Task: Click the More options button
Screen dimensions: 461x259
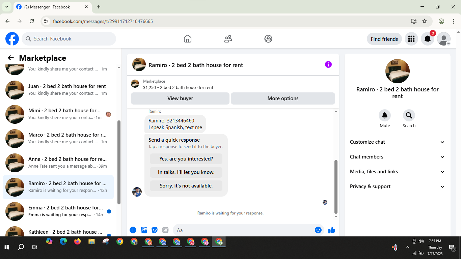Action: pyautogui.click(x=283, y=98)
